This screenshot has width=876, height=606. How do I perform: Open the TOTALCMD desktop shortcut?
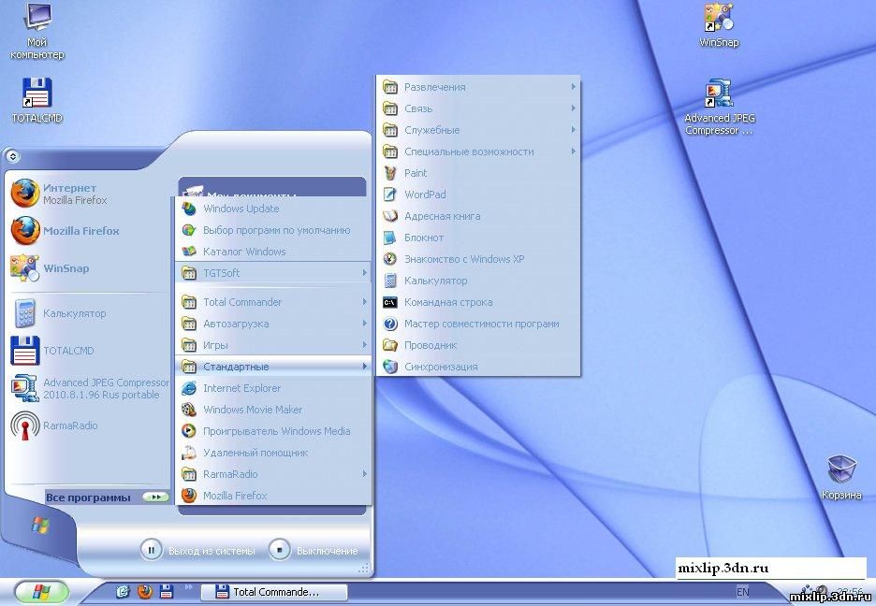[x=36, y=100]
